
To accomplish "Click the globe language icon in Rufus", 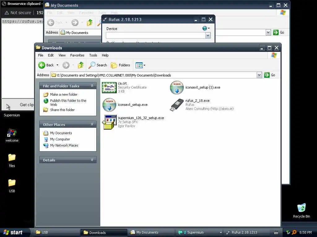I will tap(205, 28).
